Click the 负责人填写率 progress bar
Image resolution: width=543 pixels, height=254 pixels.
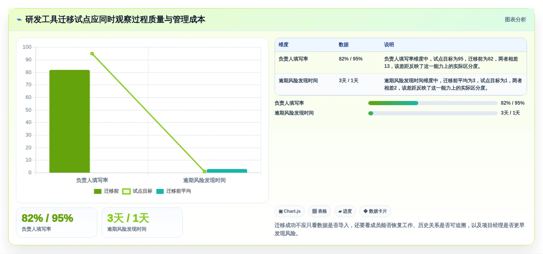433,103
